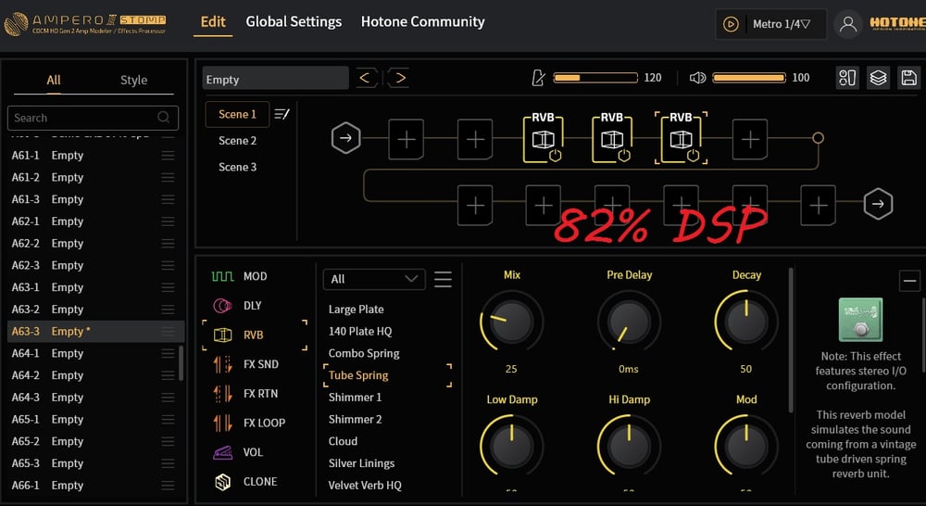
Task: Adjust the tempo slider at 120
Action: pyautogui.click(x=595, y=78)
